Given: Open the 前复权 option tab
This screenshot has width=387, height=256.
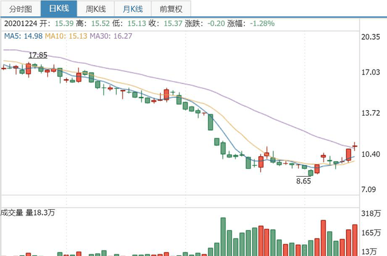Looking at the screenshot, I should point(171,8).
